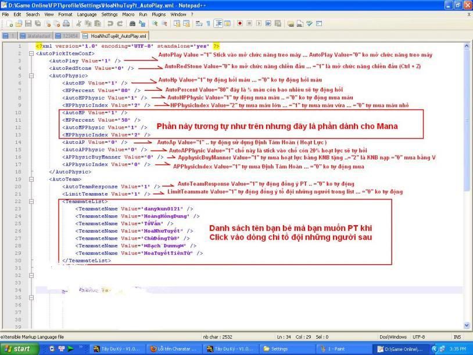Click the 'MPPercent Value="50"' code line
473x355 pixels.
tap(101, 120)
